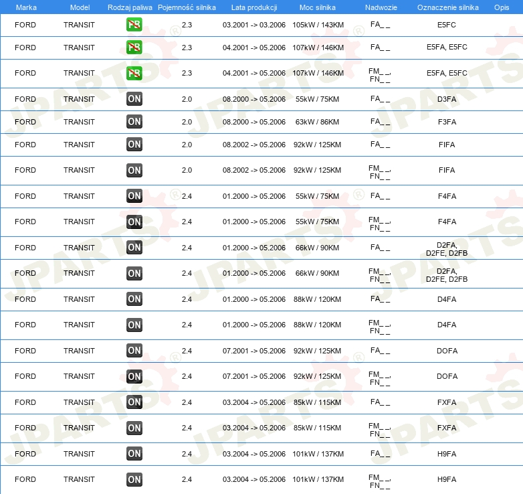Click the ON icon in the FXFA FA__ row
This screenshot has width=523, height=494.
[134, 402]
